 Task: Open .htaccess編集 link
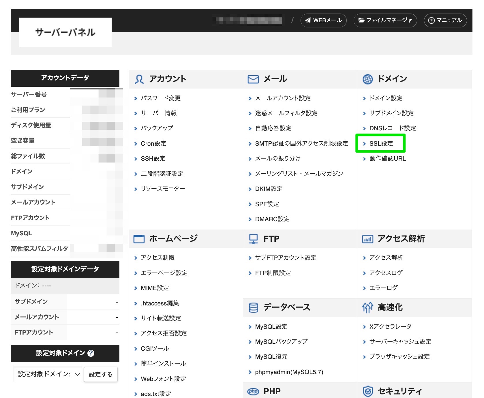click(x=160, y=303)
